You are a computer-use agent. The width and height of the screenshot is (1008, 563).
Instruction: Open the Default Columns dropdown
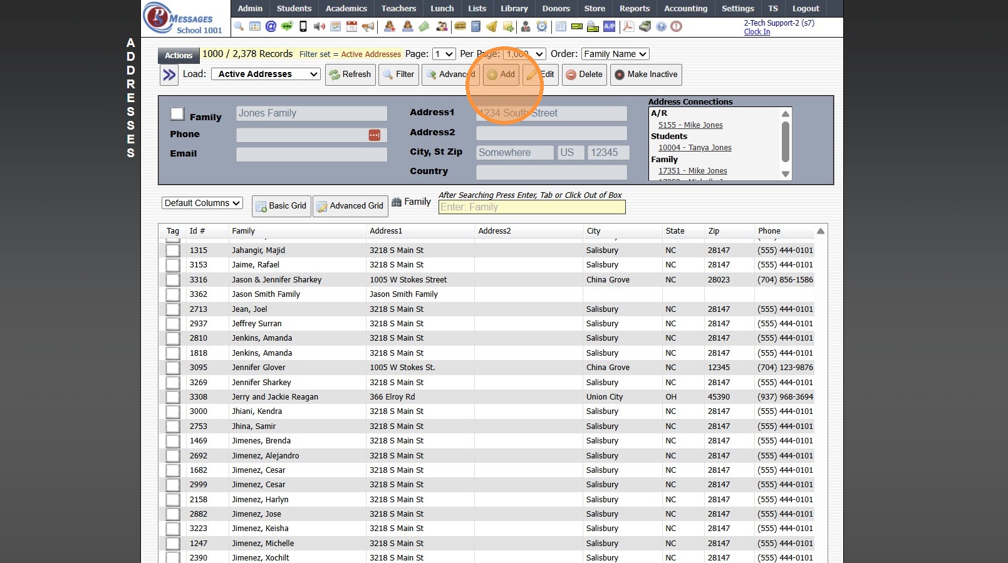tap(202, 203)
